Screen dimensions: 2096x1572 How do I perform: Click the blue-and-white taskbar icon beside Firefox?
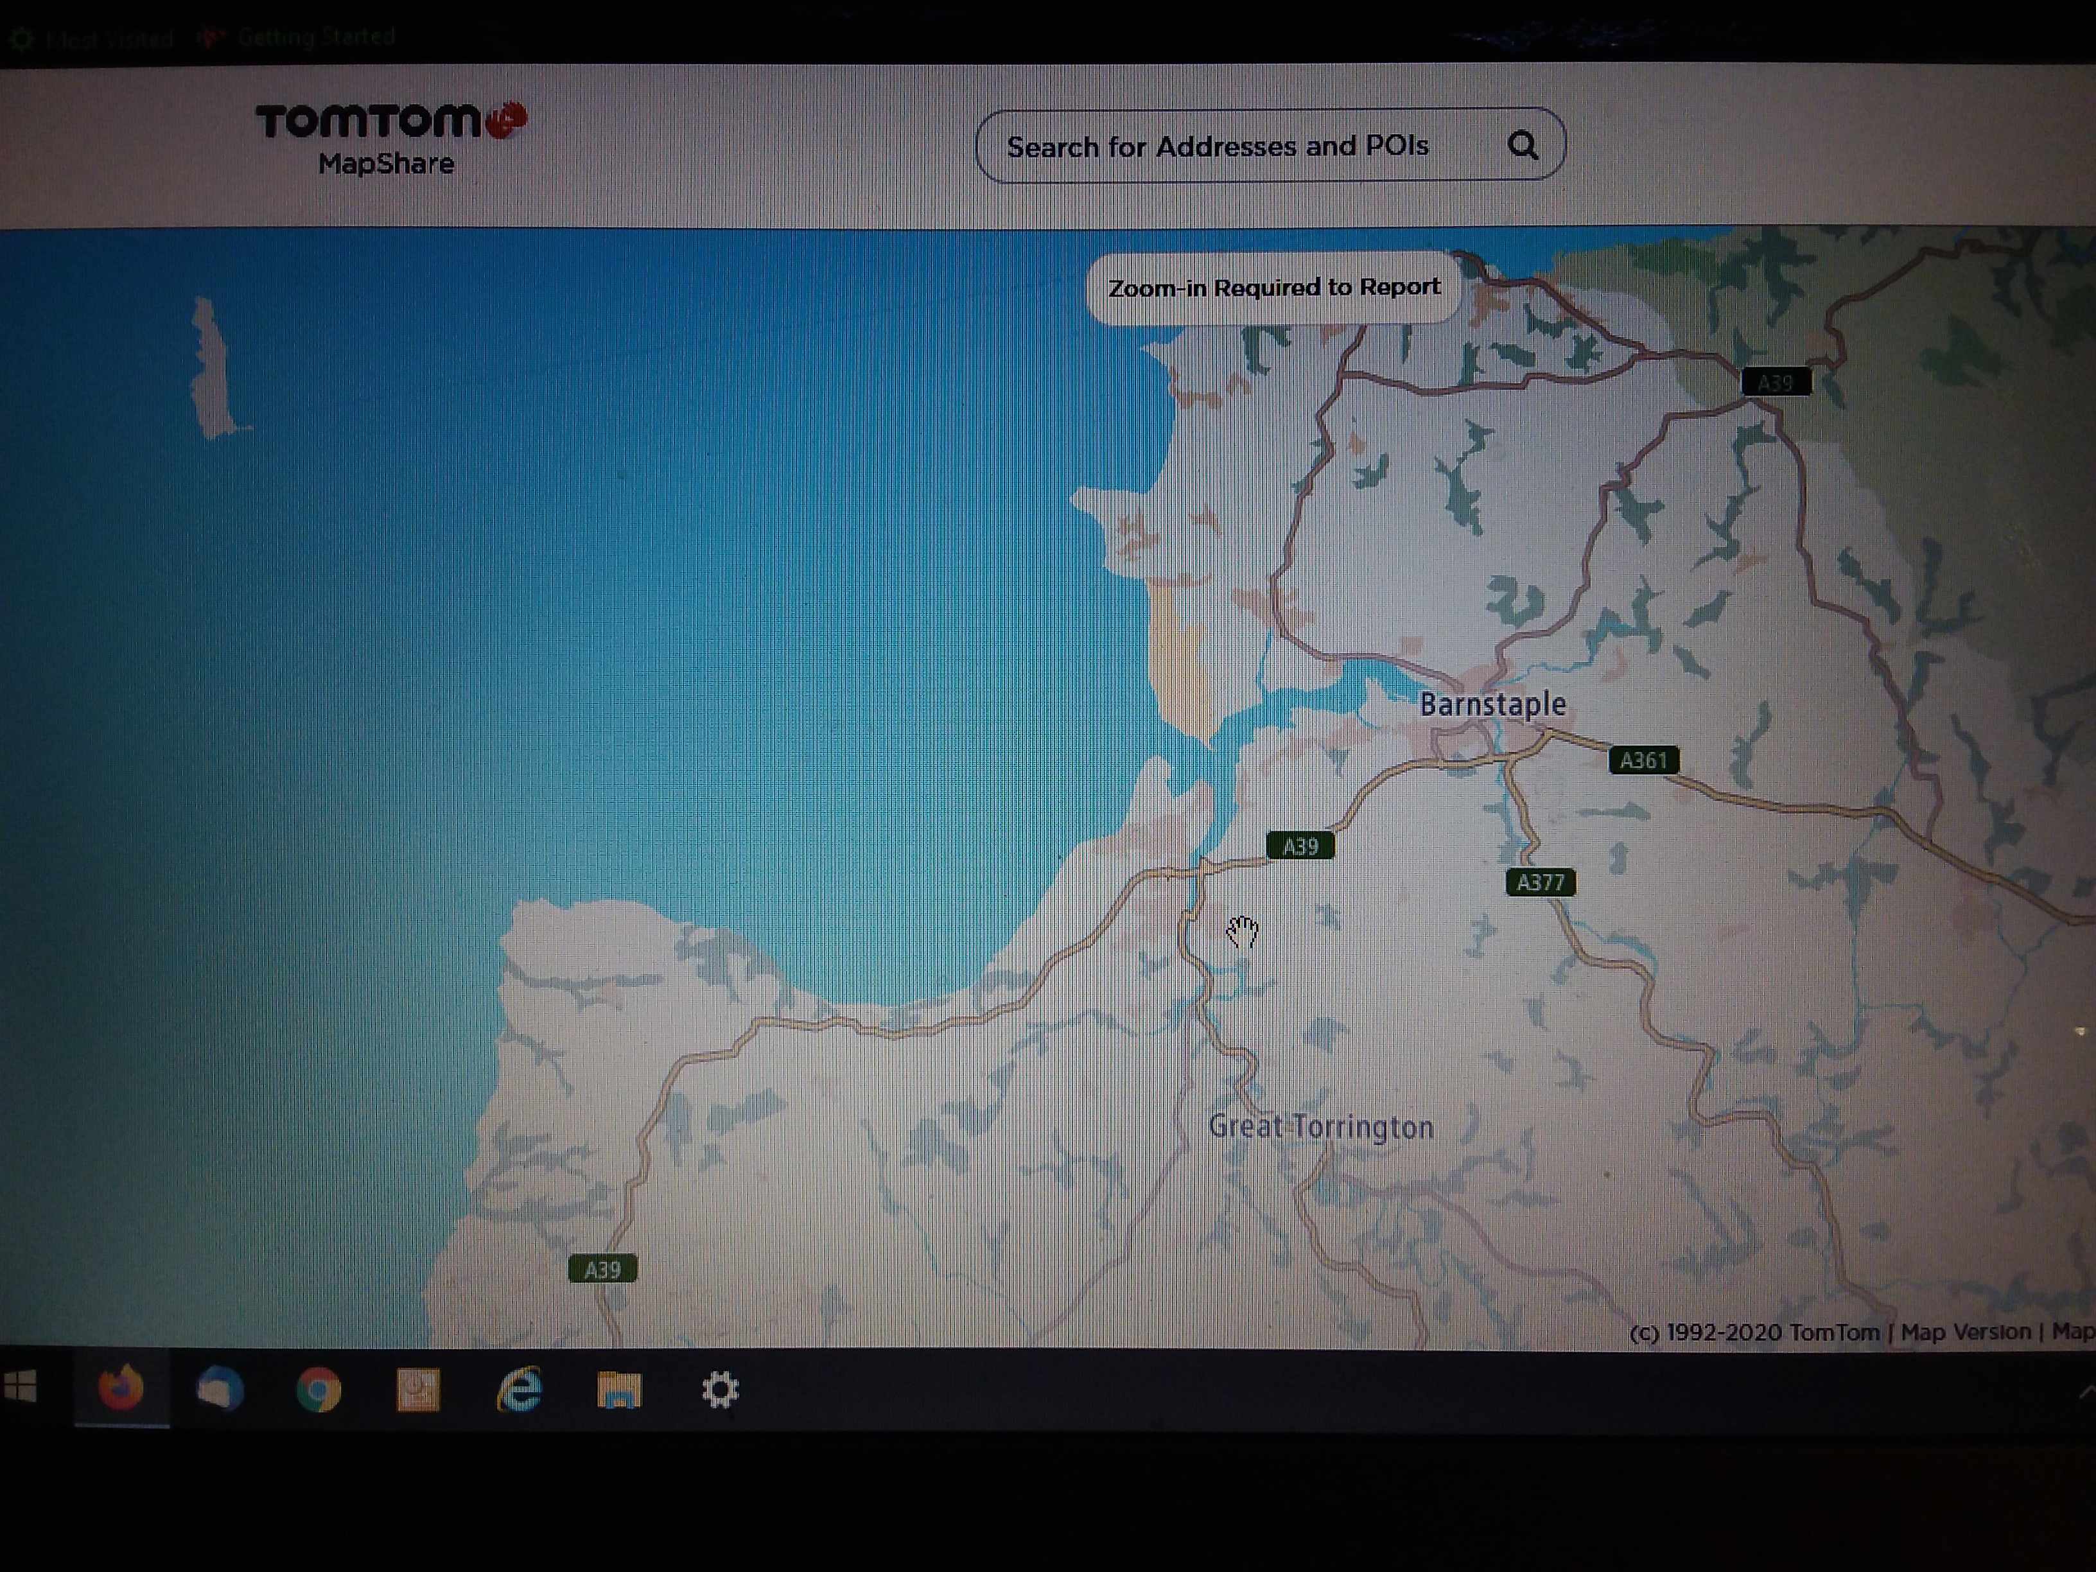220,1390
